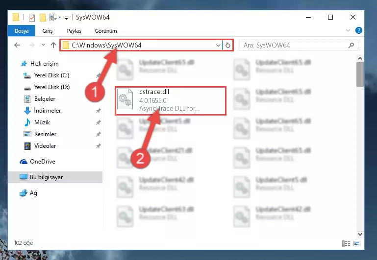This screenshot has width=377, height=260.
Task: Click the OneDrive cloud icon
Action: click(24, 162)
